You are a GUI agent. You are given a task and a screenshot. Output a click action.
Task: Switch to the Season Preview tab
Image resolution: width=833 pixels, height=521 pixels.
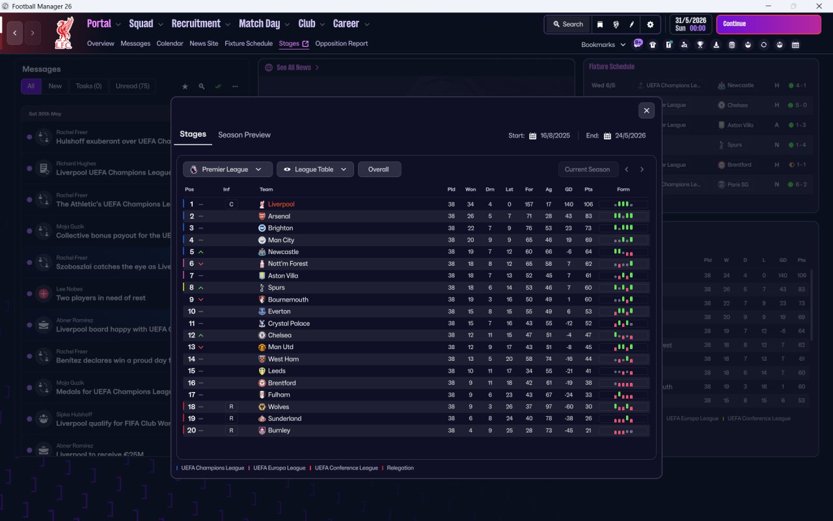pos(244,135)
